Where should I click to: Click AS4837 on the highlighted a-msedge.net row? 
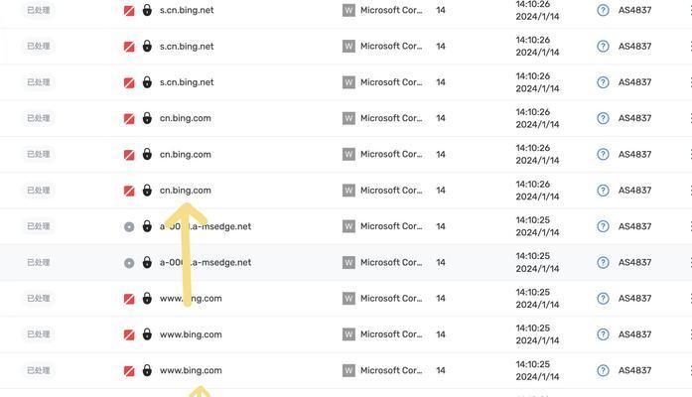pos(634,262)
